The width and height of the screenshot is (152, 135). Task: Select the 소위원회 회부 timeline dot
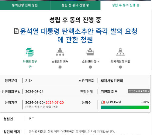60,67
